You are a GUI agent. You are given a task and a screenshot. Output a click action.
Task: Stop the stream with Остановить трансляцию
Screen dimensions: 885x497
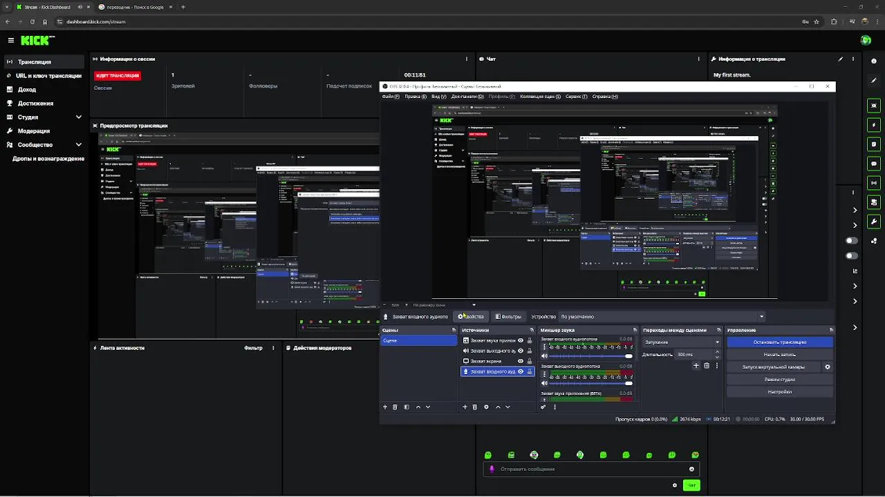(780, 342)
